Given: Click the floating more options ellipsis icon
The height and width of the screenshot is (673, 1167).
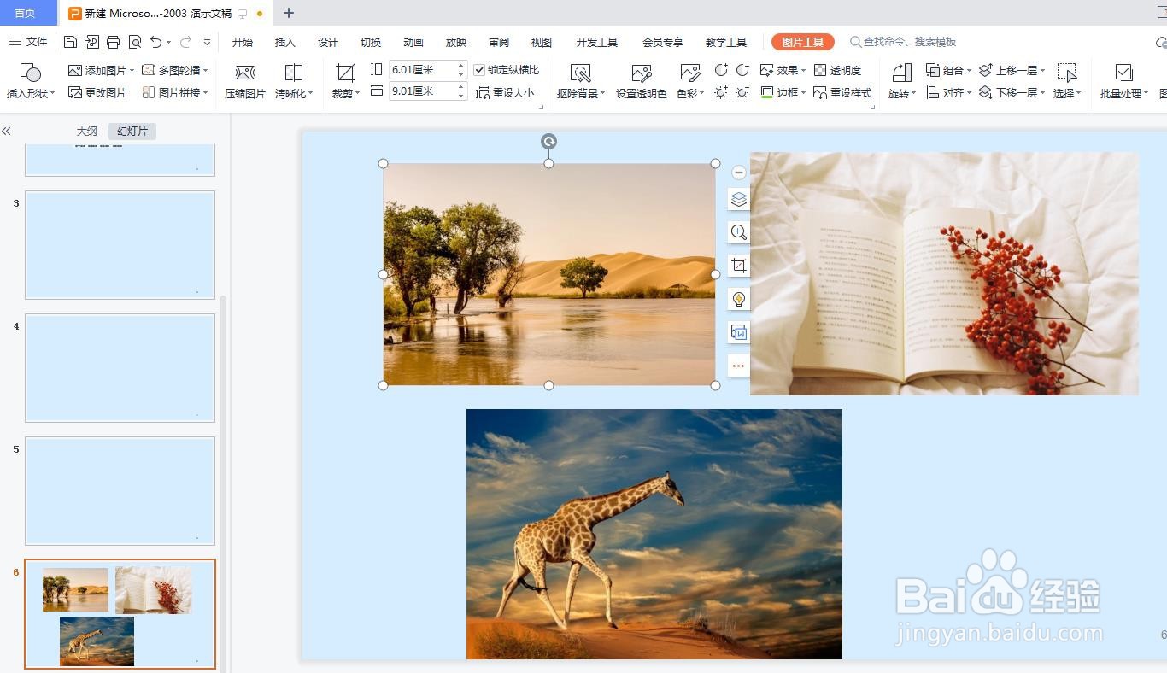Looking at the screenshot, I should 739,366.
